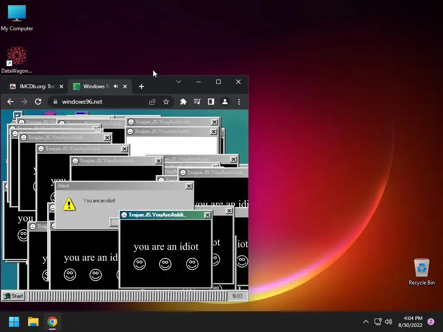Open the DataWagon desktop shortcut

pyautogui.click(x=17, y=60)
